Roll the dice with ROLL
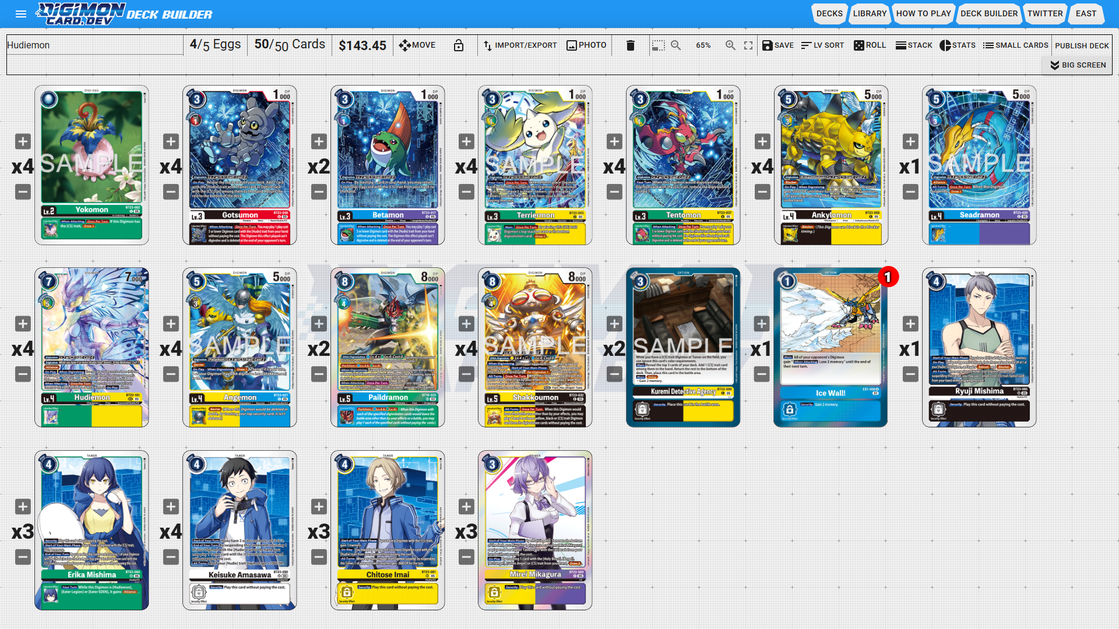The image size is (1119, 629). [x=870, y=45]
